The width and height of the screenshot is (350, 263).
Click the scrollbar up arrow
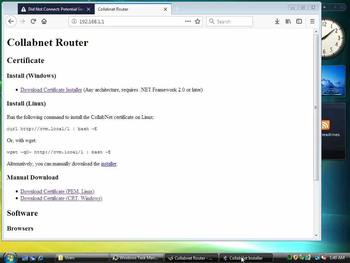point(316,32)
